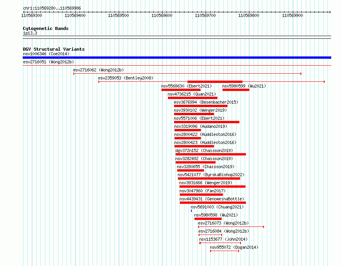
Task: Click ruler position 110569300
Action: pos(32,15)
